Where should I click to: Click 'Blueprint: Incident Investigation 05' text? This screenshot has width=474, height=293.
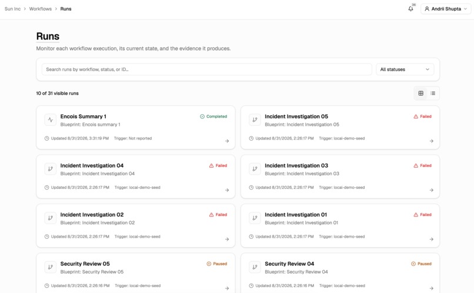pyautogui.click(x=302, y=125)
